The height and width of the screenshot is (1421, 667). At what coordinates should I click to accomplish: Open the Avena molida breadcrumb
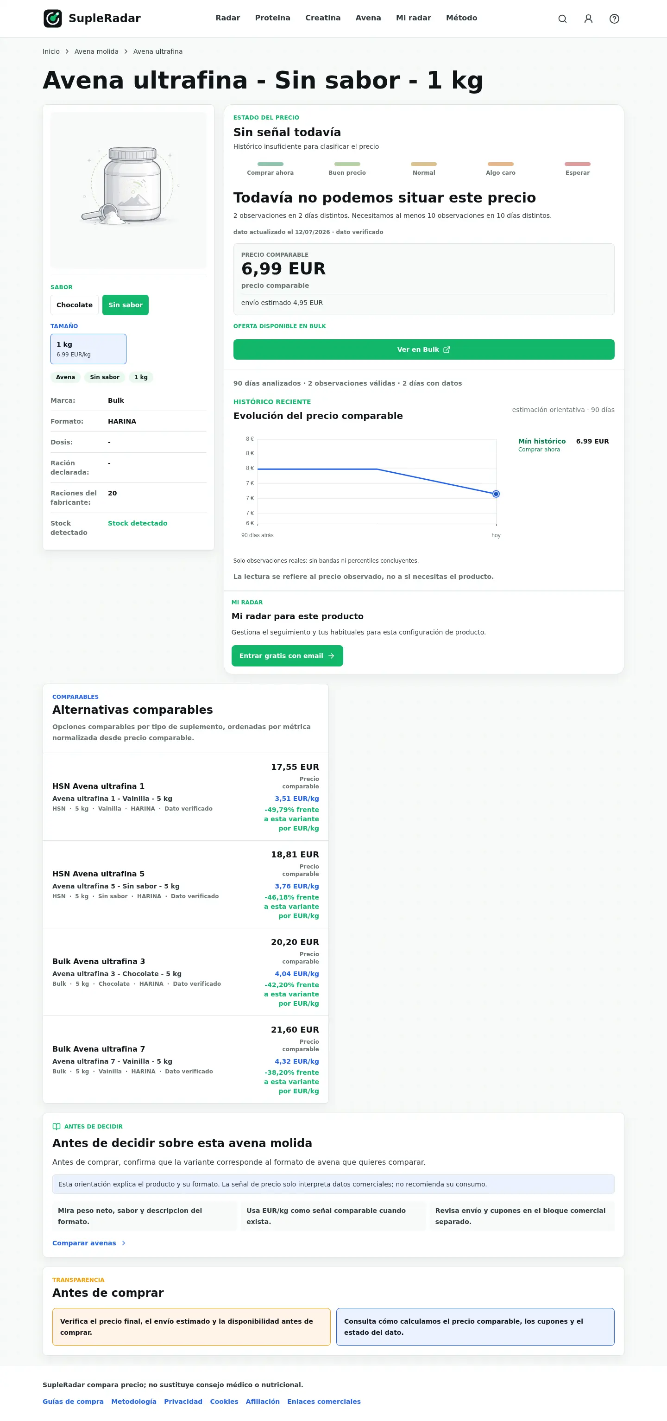[96, 51]
